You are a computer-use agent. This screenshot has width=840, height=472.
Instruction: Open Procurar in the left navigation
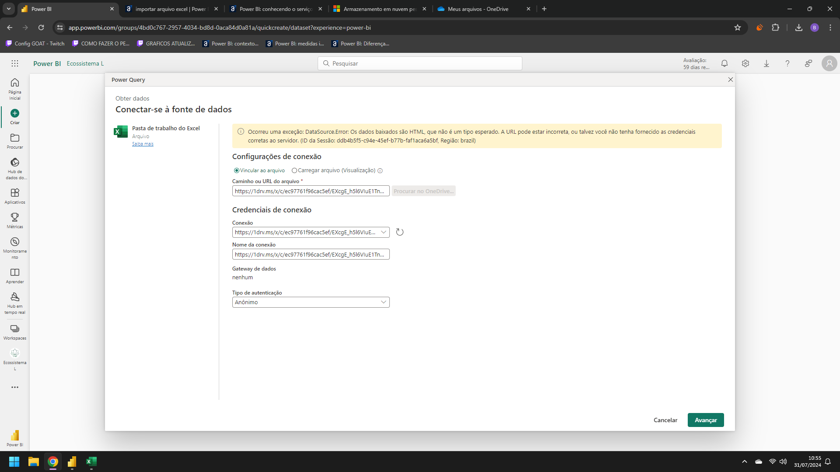pyautogui.click(x=15, y=141)
